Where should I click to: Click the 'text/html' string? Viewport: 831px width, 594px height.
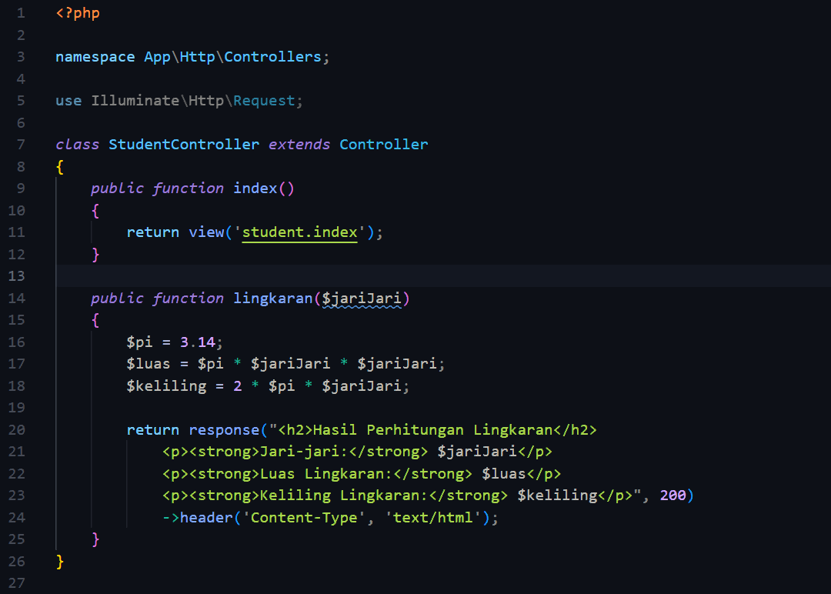(x=432, y=518)
